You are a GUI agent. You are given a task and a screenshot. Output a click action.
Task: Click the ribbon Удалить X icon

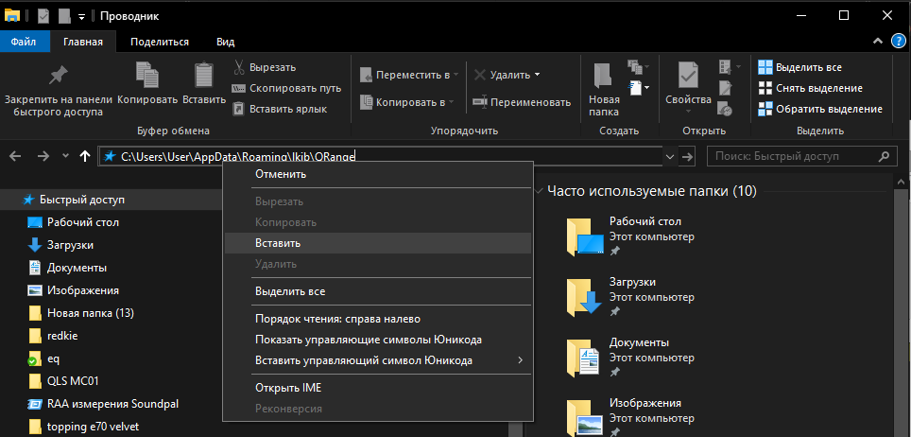click(480, 75)
